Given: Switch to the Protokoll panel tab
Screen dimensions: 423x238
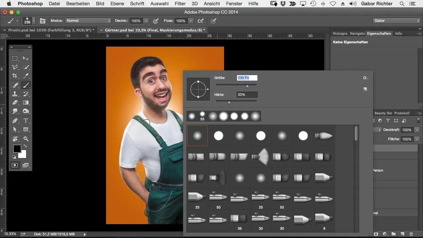Looking at the screenshot, I should 402,113.
